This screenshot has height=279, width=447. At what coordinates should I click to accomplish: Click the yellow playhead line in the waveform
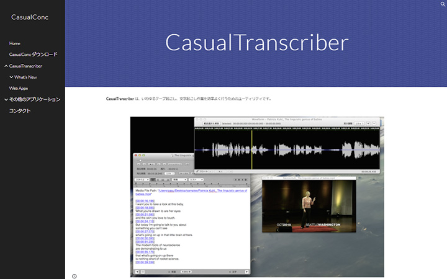tap(251, 149)
